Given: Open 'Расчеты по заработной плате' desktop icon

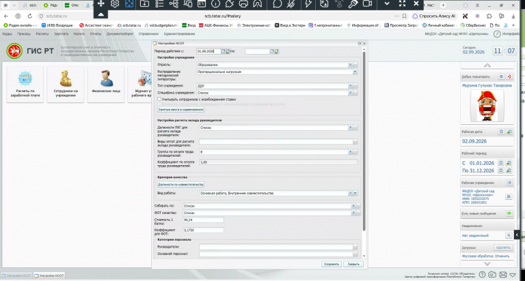Looking at the screenshot, I should (25, 84).
